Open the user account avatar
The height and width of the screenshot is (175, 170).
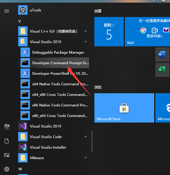[x=7, y=127]
